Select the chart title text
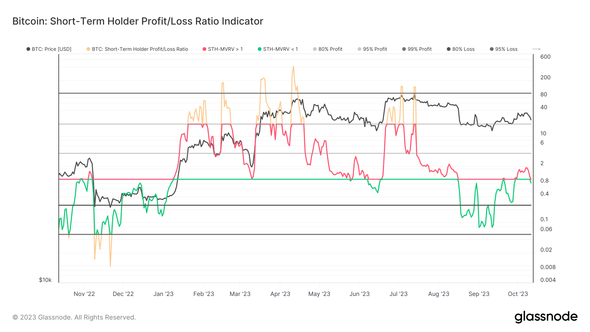 (137, 21)
